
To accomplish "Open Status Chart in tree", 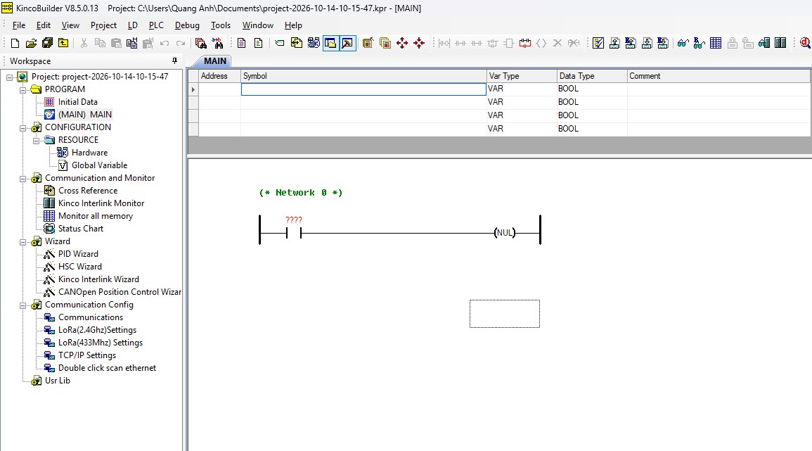I will 81,229.
